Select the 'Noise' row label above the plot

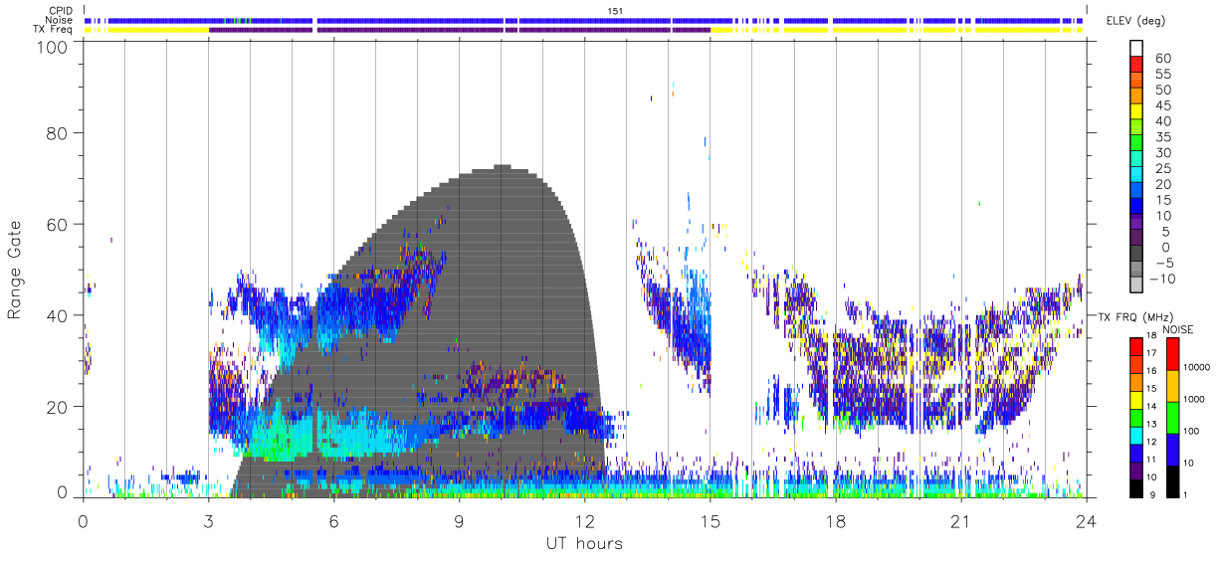(x=61, y=20)
